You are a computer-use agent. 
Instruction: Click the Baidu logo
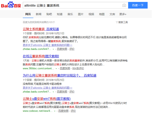(11, 5)
